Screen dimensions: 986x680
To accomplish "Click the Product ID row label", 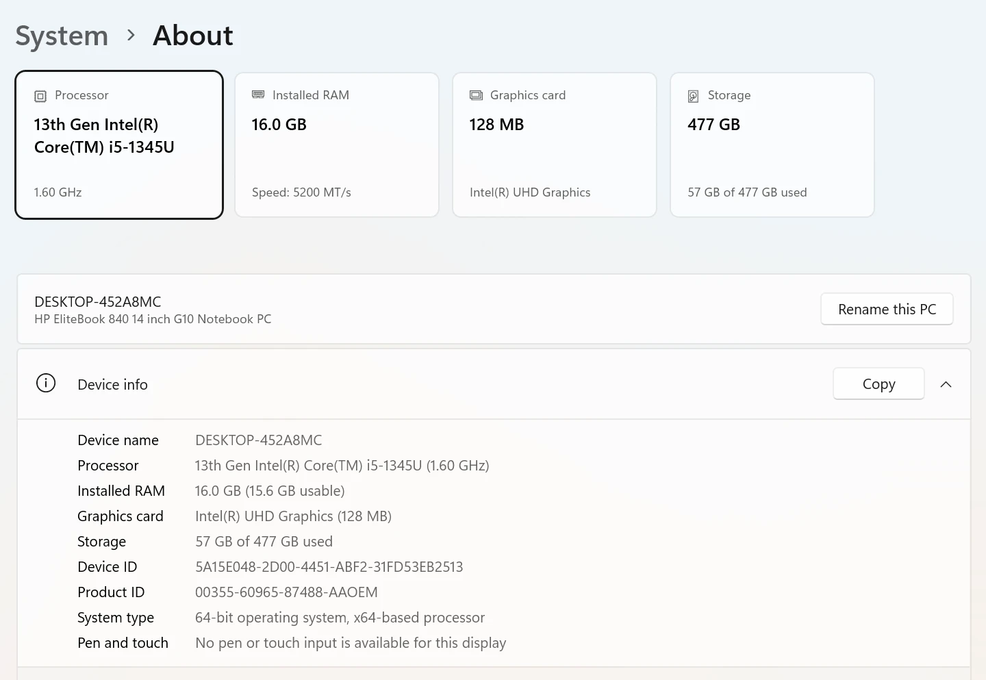I will 111,592.
